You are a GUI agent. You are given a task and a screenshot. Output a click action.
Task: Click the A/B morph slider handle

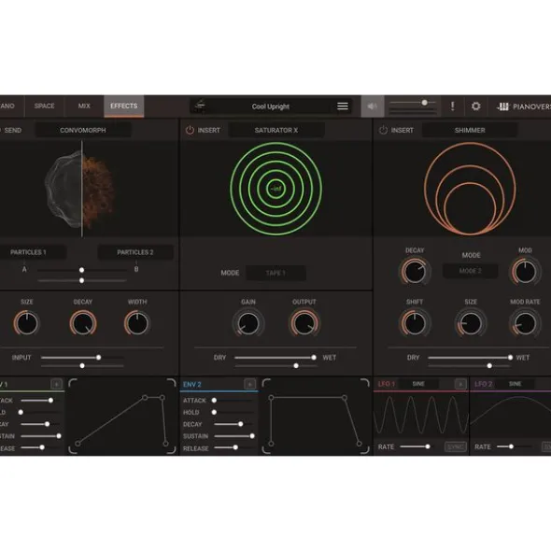81,270
